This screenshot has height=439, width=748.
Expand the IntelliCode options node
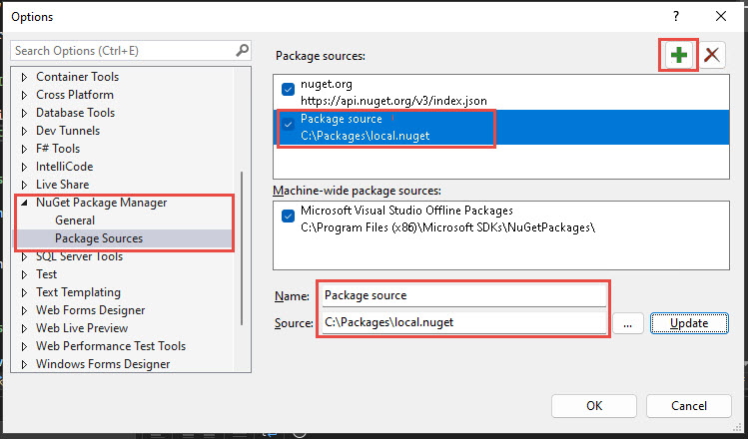coord(24,167)
